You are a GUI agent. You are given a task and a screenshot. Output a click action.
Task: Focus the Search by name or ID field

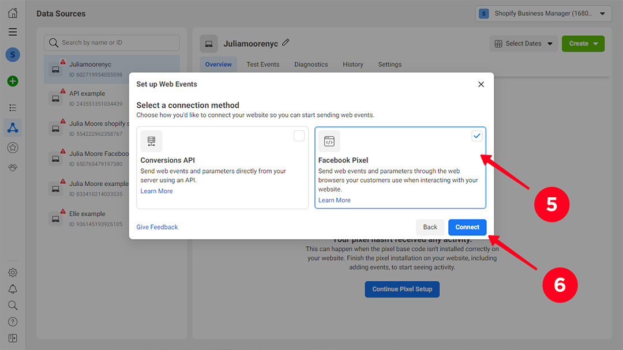click(112, 43)
